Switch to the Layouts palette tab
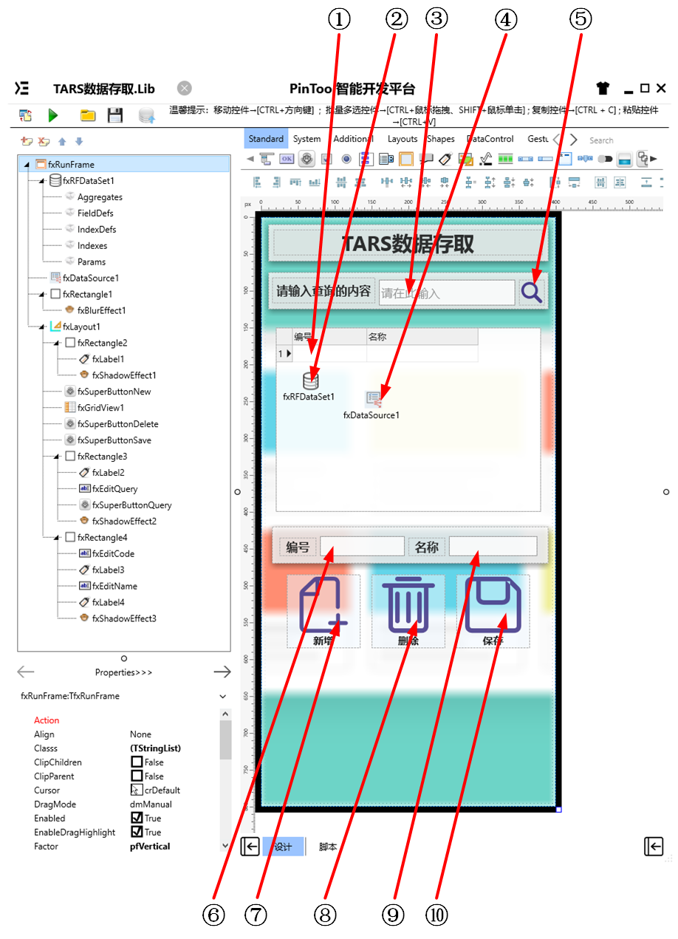Viewport: 678px width, 939px height. coord(403,139)
